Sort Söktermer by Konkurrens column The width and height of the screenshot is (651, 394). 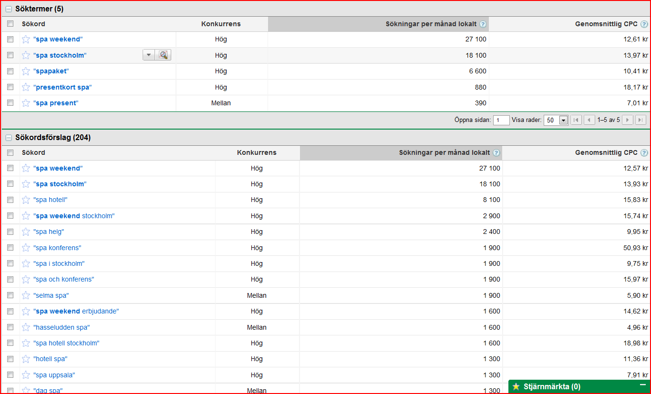click(x=221, y=24)
